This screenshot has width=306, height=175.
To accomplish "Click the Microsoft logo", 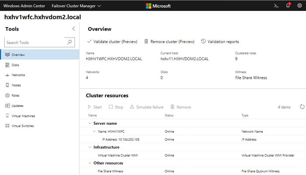I will pyautogui.click(x=158, y=6).
